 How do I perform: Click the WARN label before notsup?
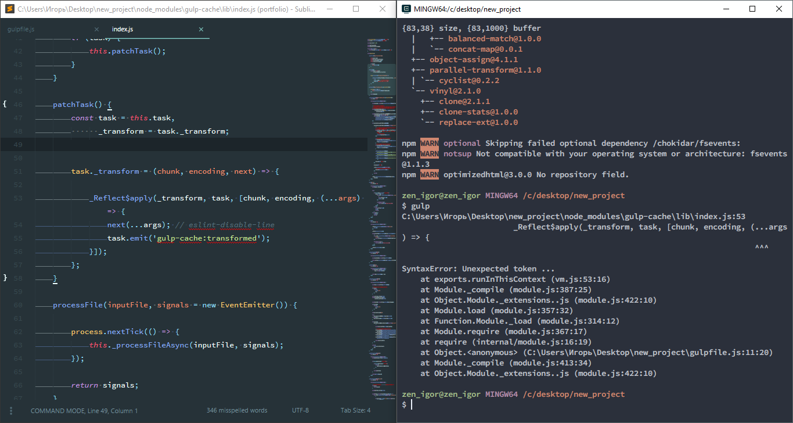pyautogui.click(x=430, y=154)
